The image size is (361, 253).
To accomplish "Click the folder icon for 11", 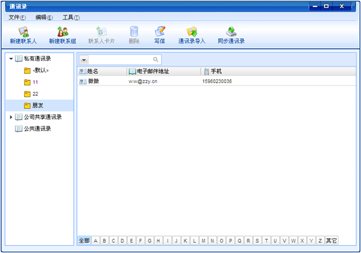I will coord(27,82).
